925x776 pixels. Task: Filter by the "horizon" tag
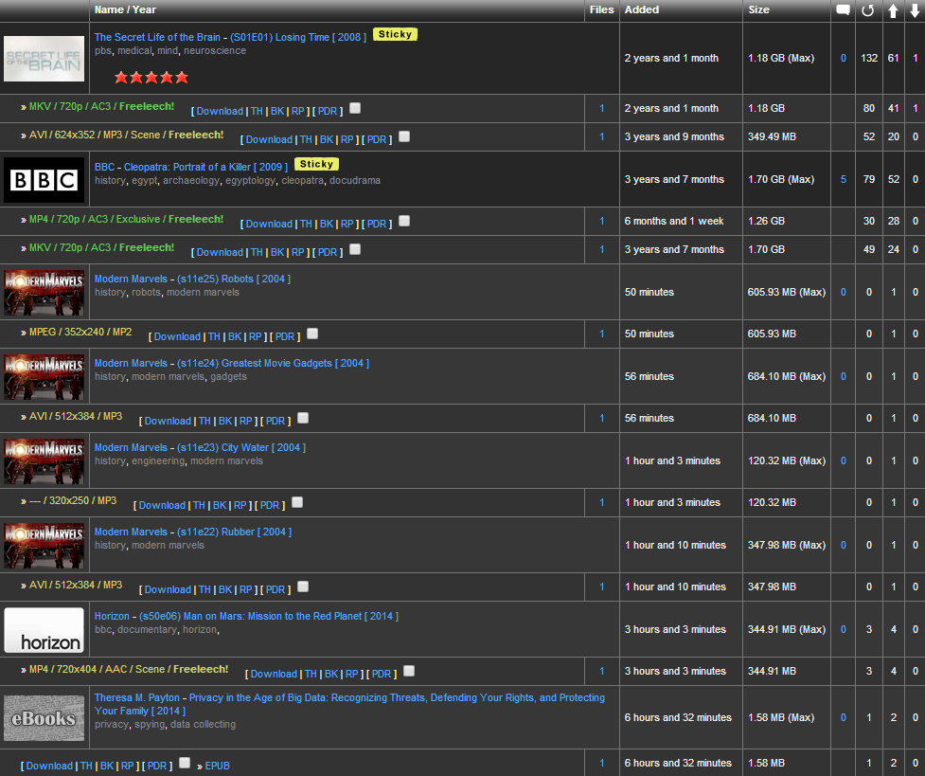point(200,630)
